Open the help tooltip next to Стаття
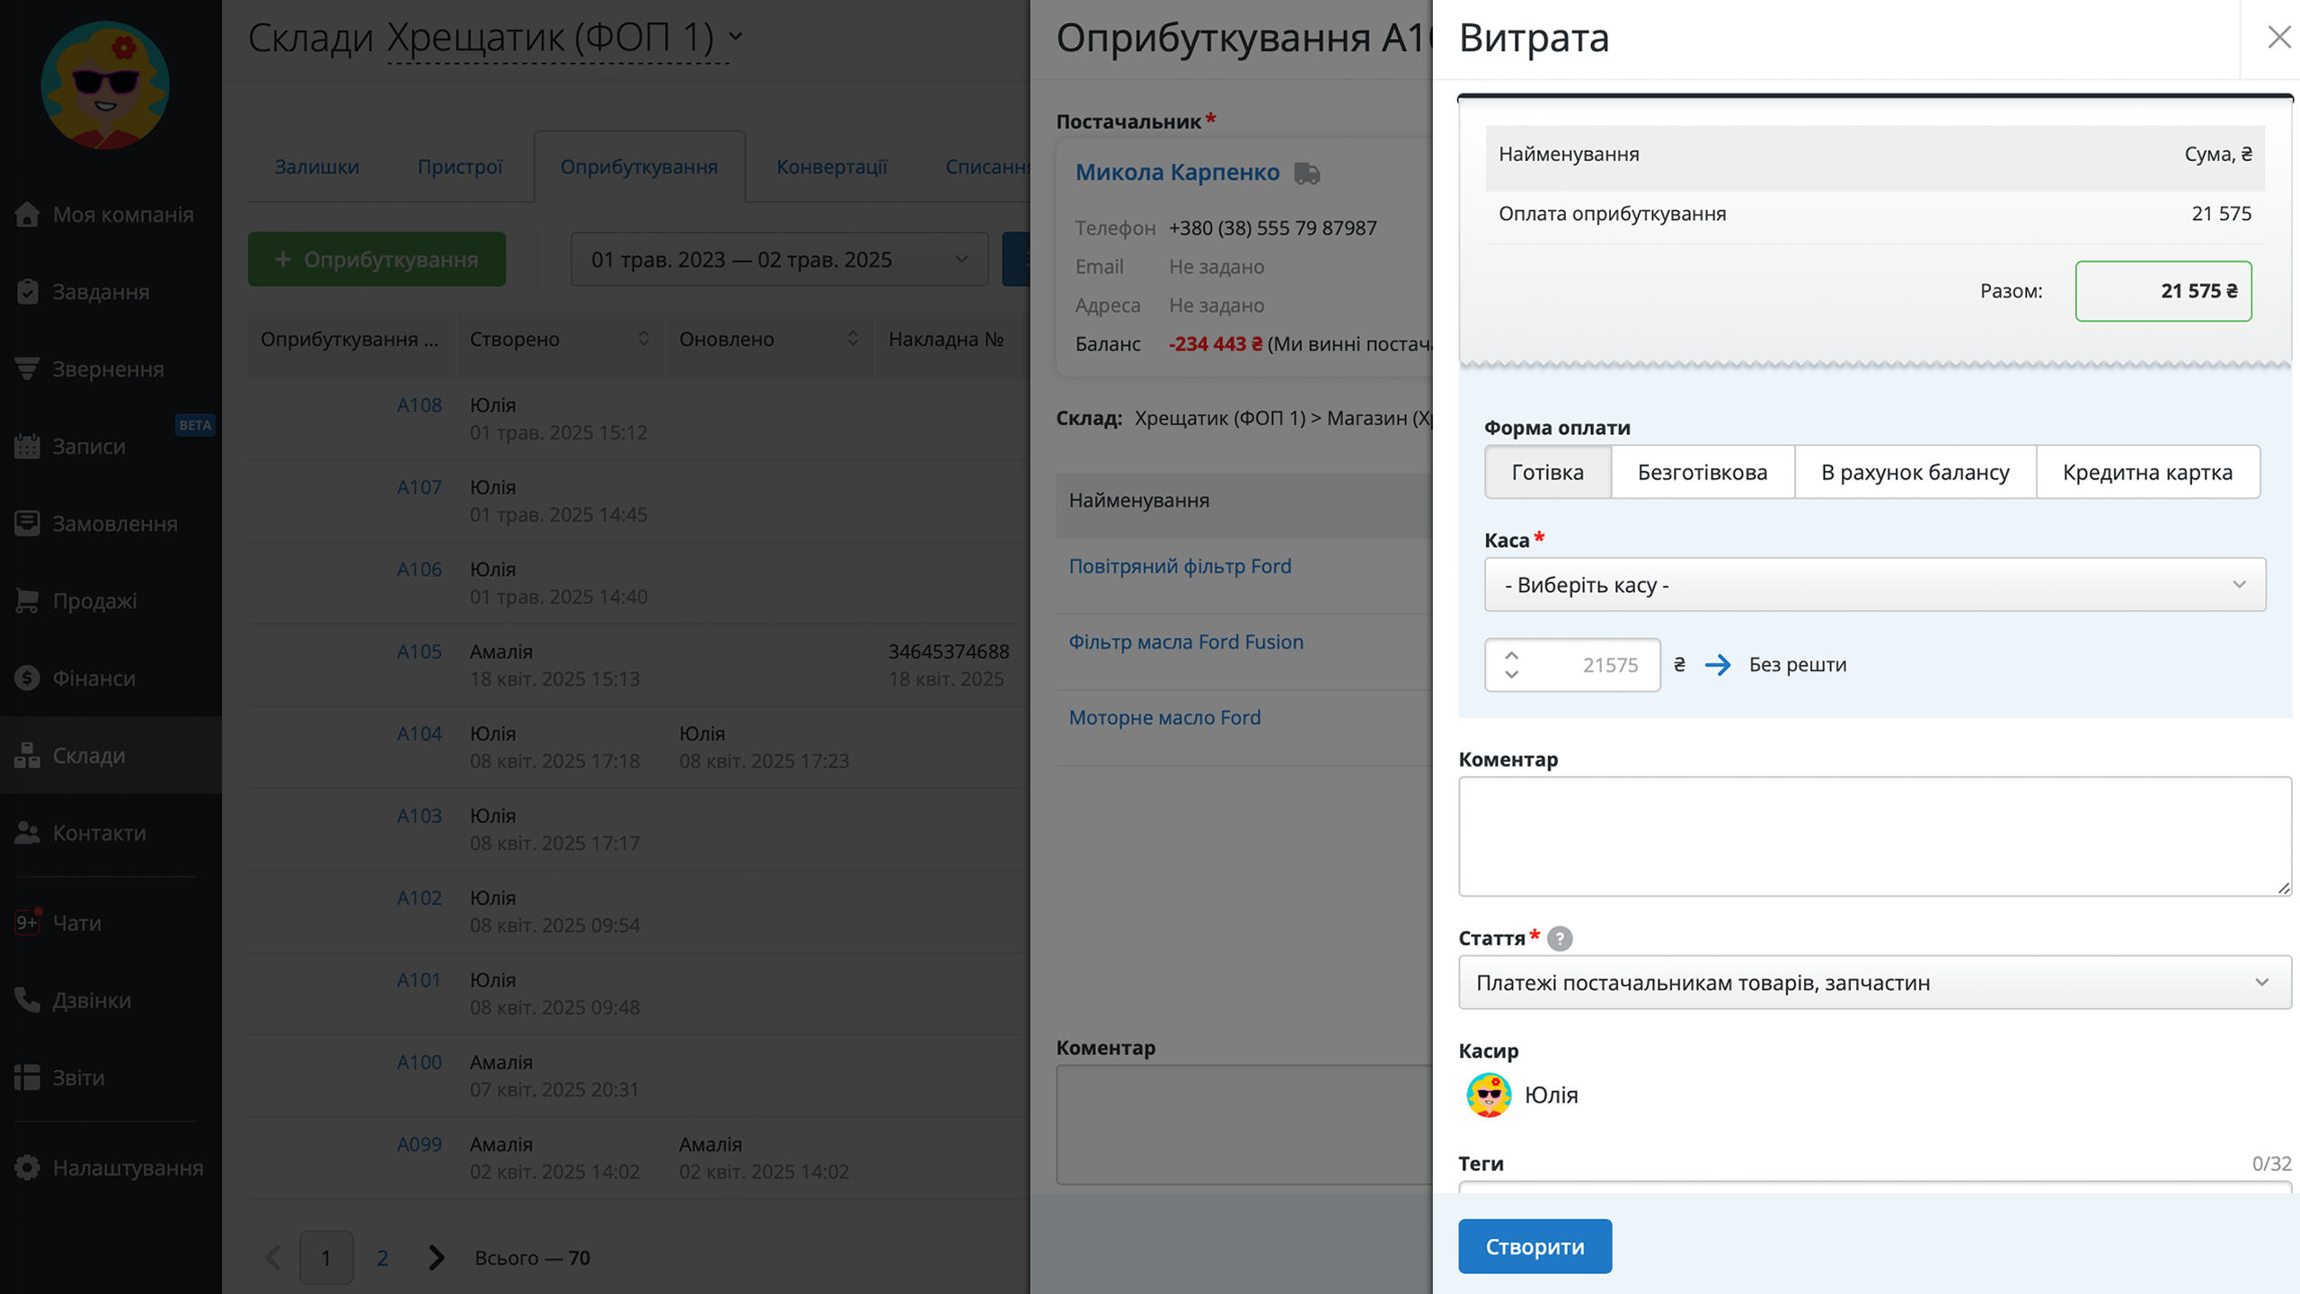 pyautogui.click(x=1560, y=938)
